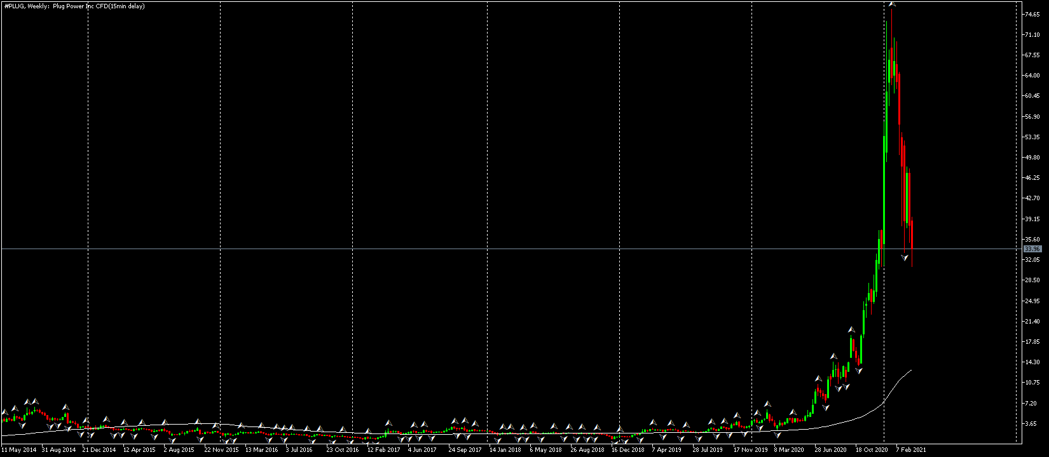Click the 74.65 price scale label
Viewport: 1049px width, 457px height.
[1032, 14]
